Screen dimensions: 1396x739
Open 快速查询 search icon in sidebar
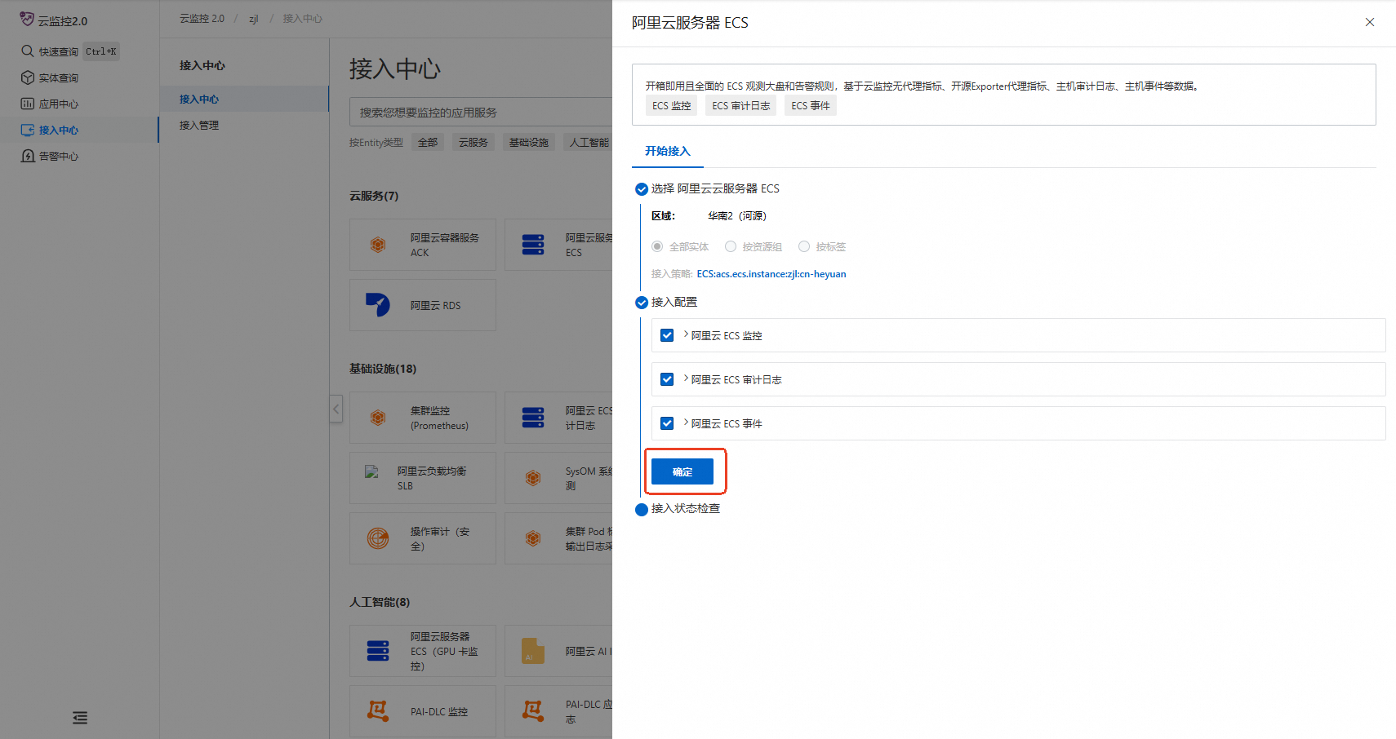pos(28,51)
